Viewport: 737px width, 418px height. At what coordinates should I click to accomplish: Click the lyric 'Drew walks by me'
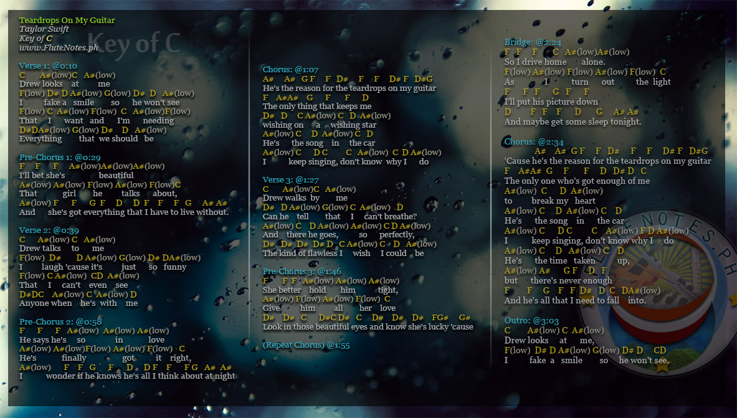[305, 198]
